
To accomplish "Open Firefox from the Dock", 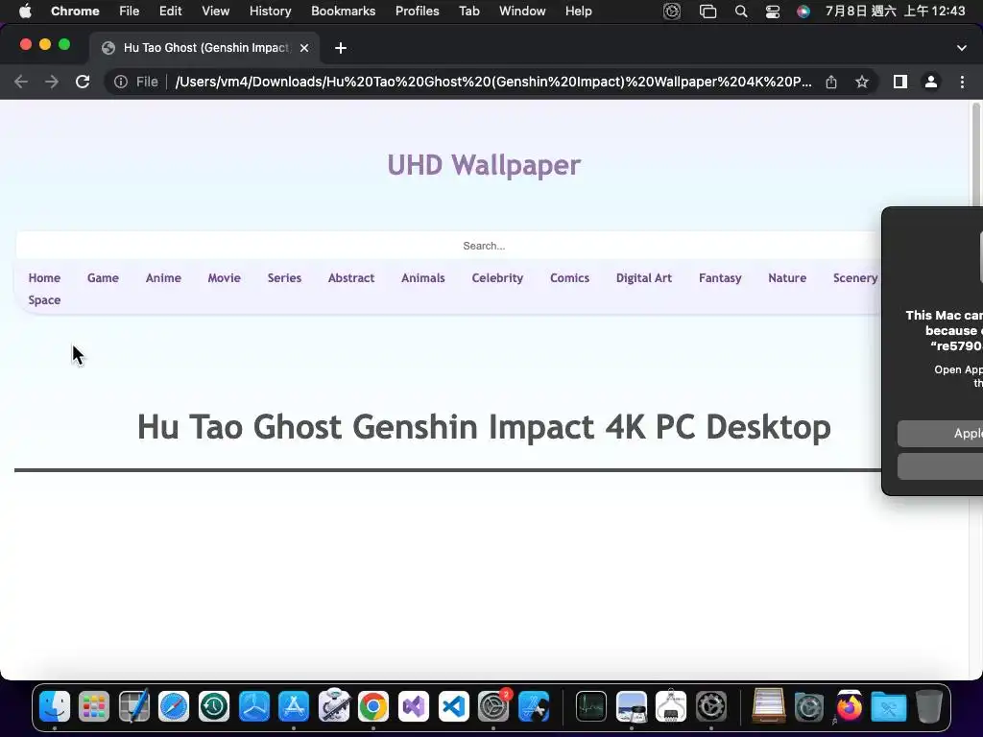I will click(849, 706).
